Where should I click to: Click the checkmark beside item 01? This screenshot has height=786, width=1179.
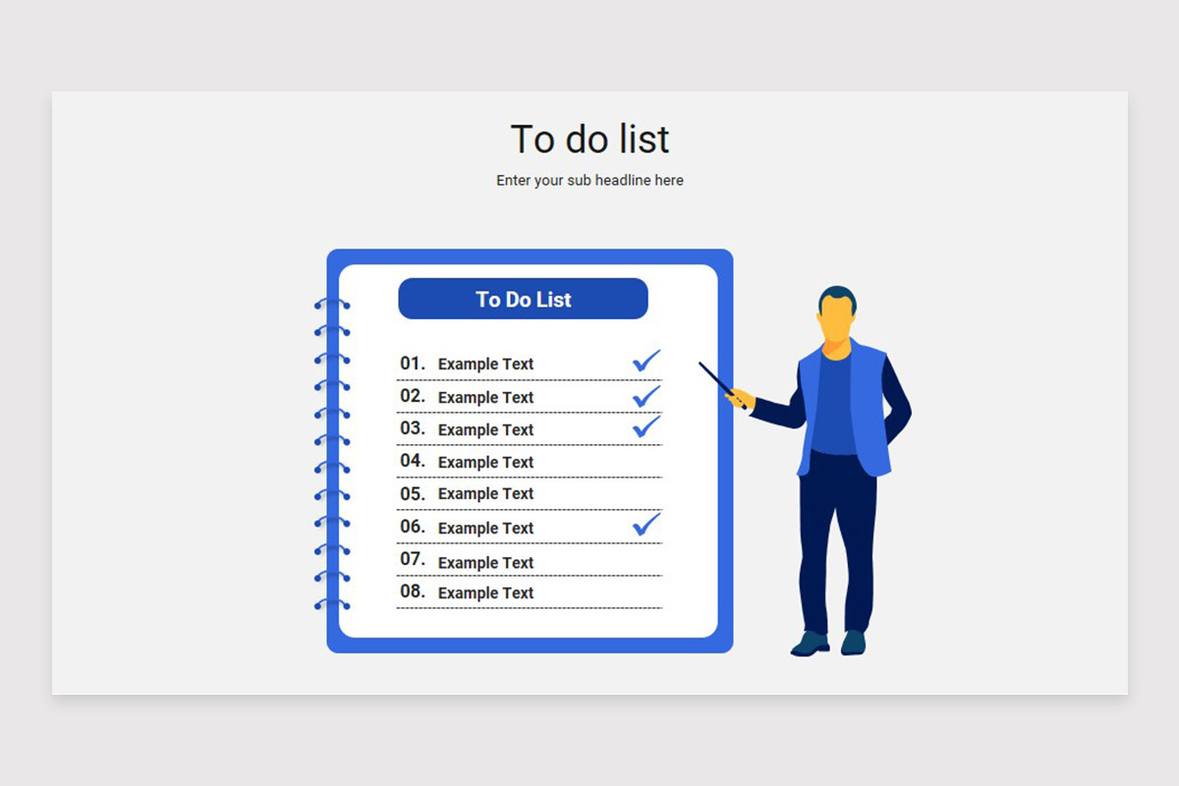tap(645, 362)
